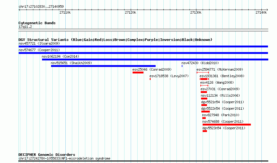This screenshot has width=277, height=163.
Task: Click the small nsv472430 (Kidd2010) blue marker
Action: tap(182, 66)
